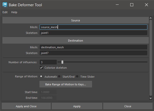This screenshot has width=154, height=111.
Task: Click the Source Mesh input field
Action: [x=93, y=27]
